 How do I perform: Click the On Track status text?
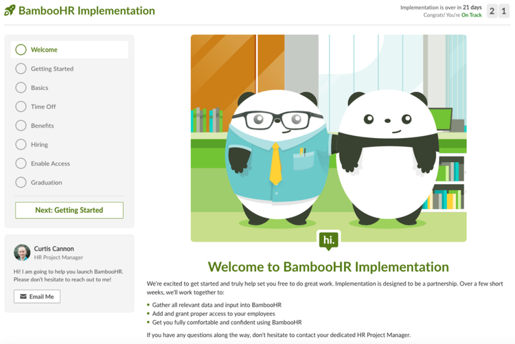pyautogui.click(x=471, y=15)
